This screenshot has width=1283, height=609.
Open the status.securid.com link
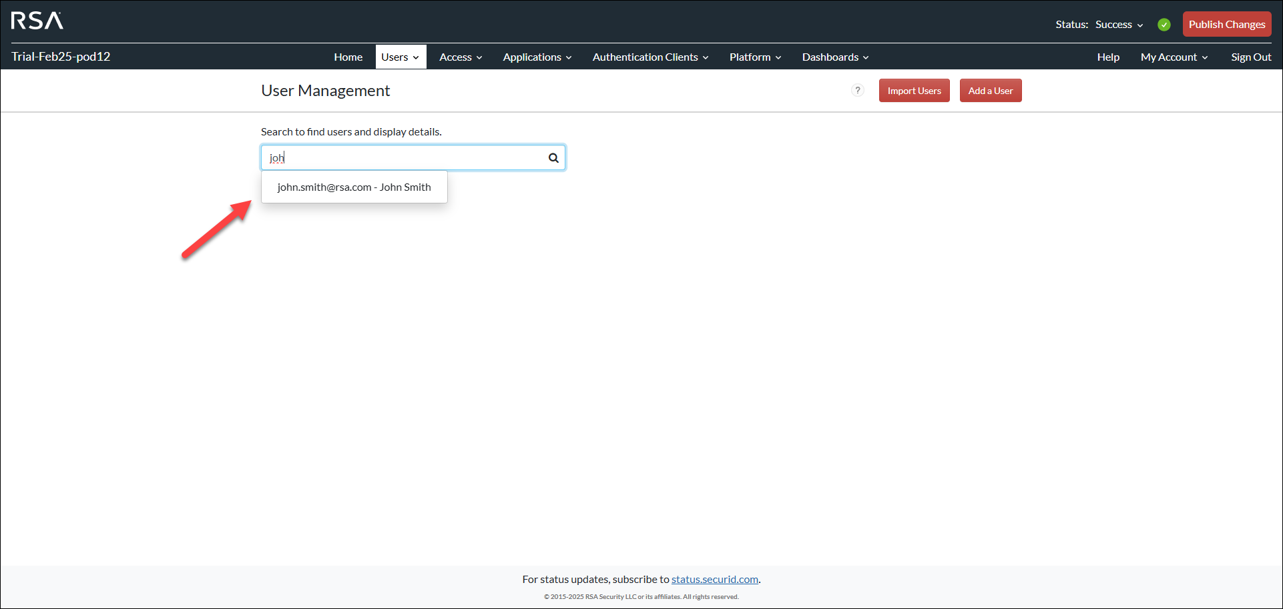point(714,580)
